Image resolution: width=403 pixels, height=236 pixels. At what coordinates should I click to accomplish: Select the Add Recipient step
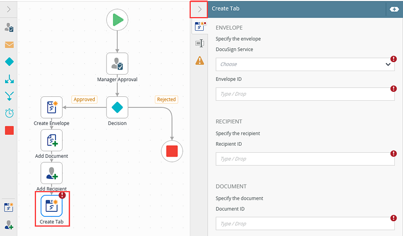point(51,173)
